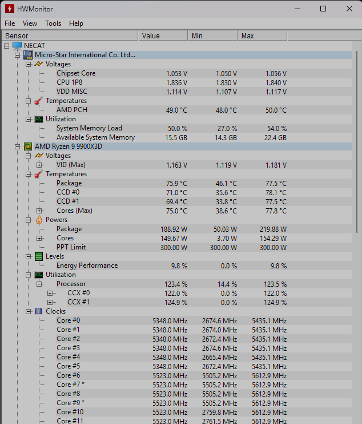Select the System Memory Load row
Image resolution: width=362 pixels, height=424 pixels.
click(x=203, y=128)
